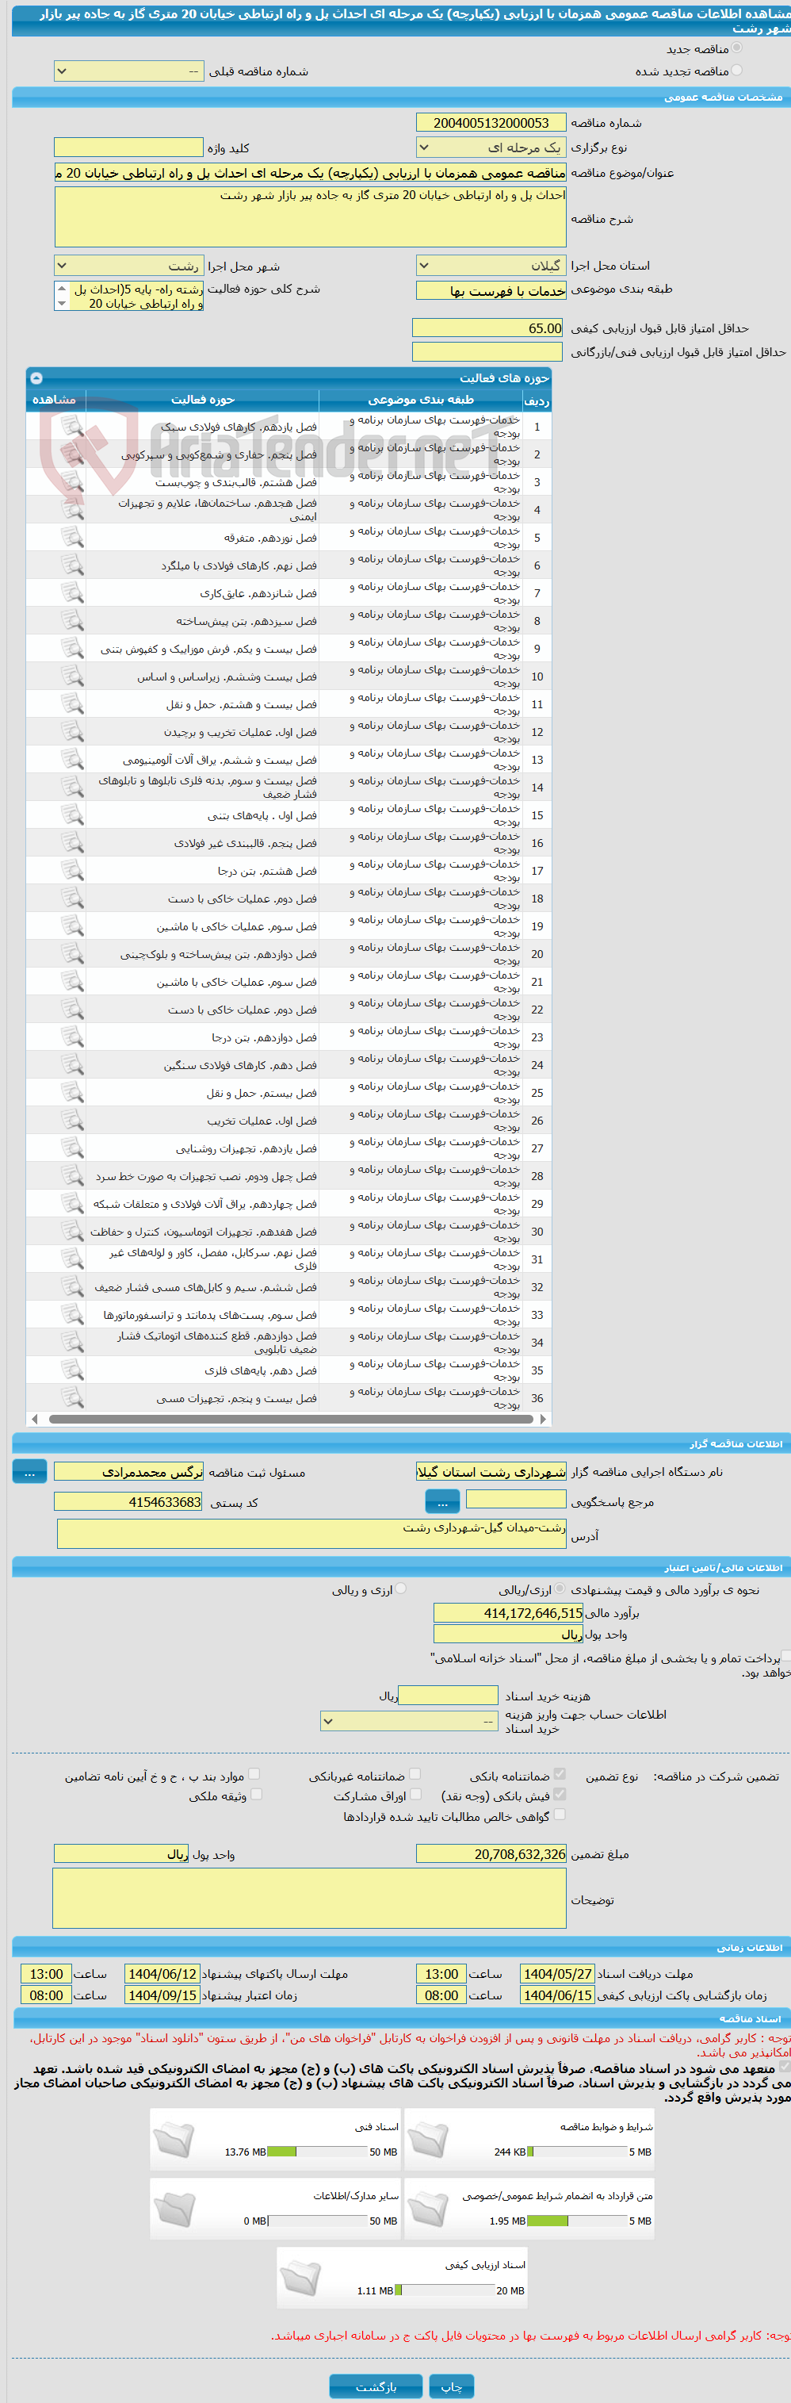
Task: Open شهر محل اجرا dropdown
Action: click(x=128, y=266)
